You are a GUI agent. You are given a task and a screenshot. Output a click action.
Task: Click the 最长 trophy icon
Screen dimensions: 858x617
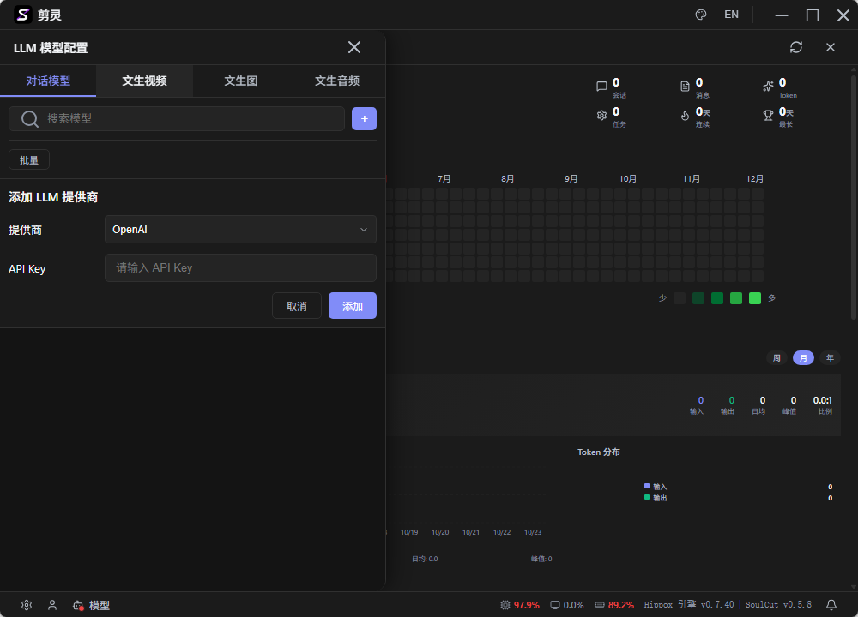tap(768, 116)
